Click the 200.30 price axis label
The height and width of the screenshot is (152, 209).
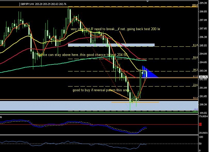[x=203, y=105]
